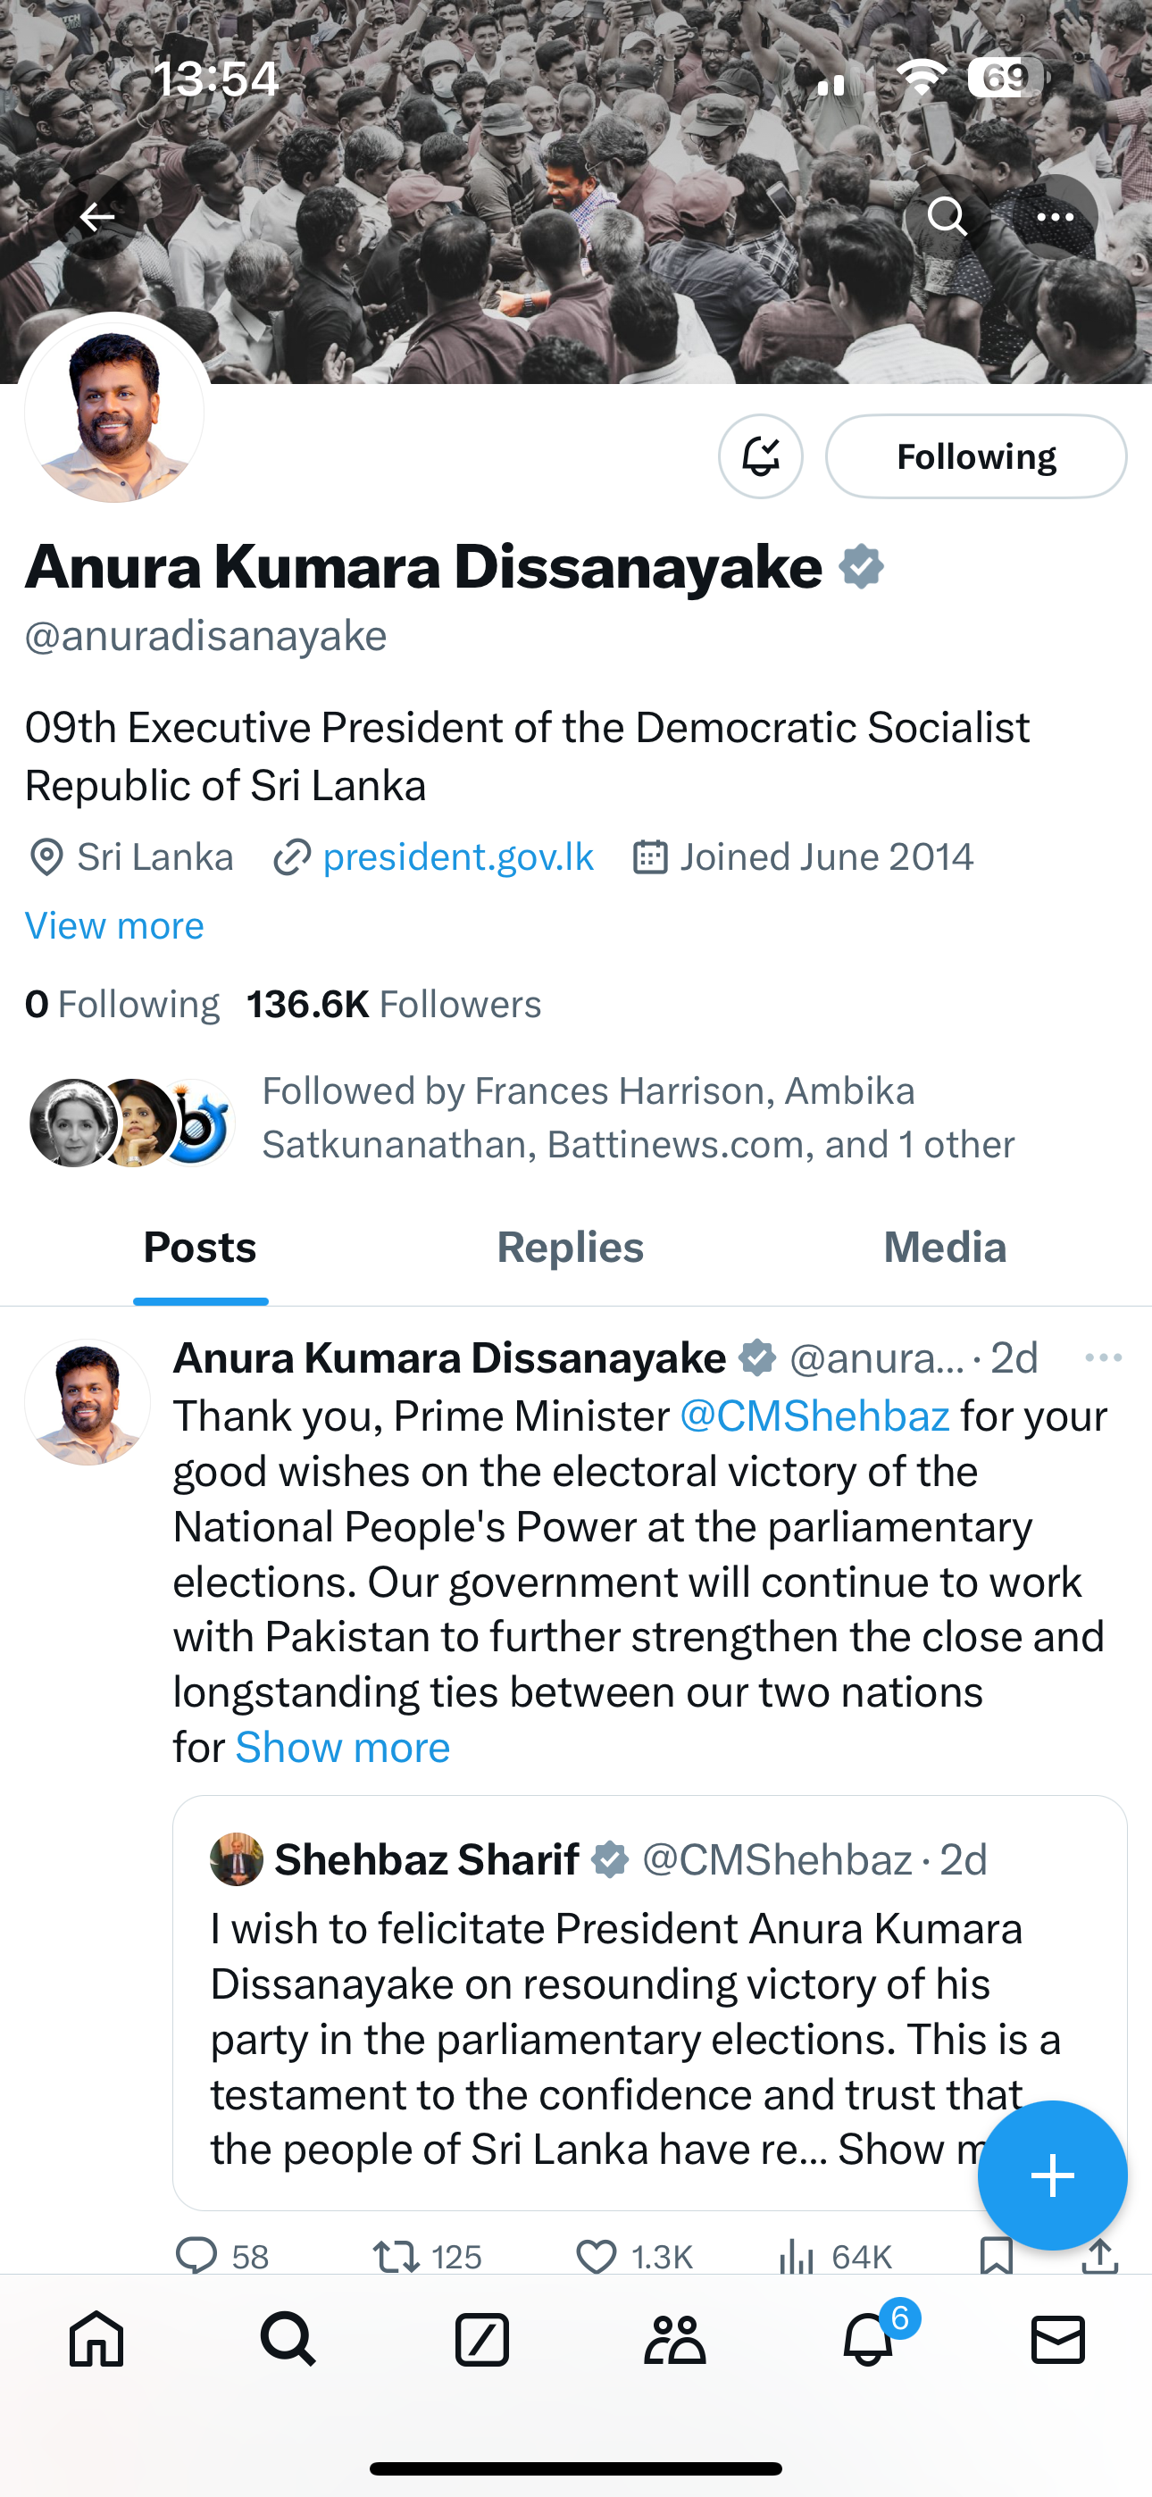Open the 136.6K Followers list
The width and height of the screenshot is (1152, 2497).
(394, 1004)
